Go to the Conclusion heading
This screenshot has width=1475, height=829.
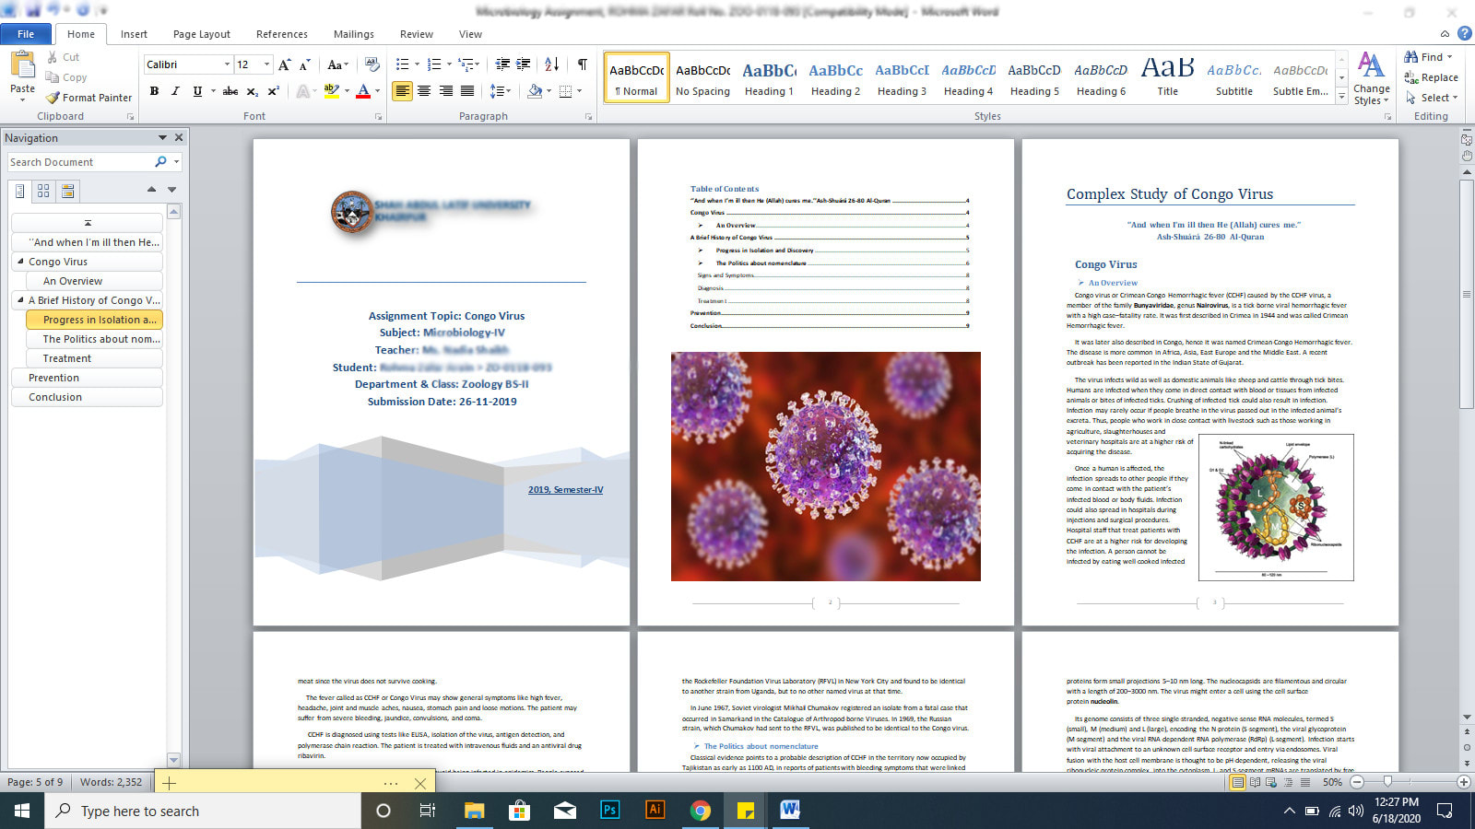coord(55,397)
